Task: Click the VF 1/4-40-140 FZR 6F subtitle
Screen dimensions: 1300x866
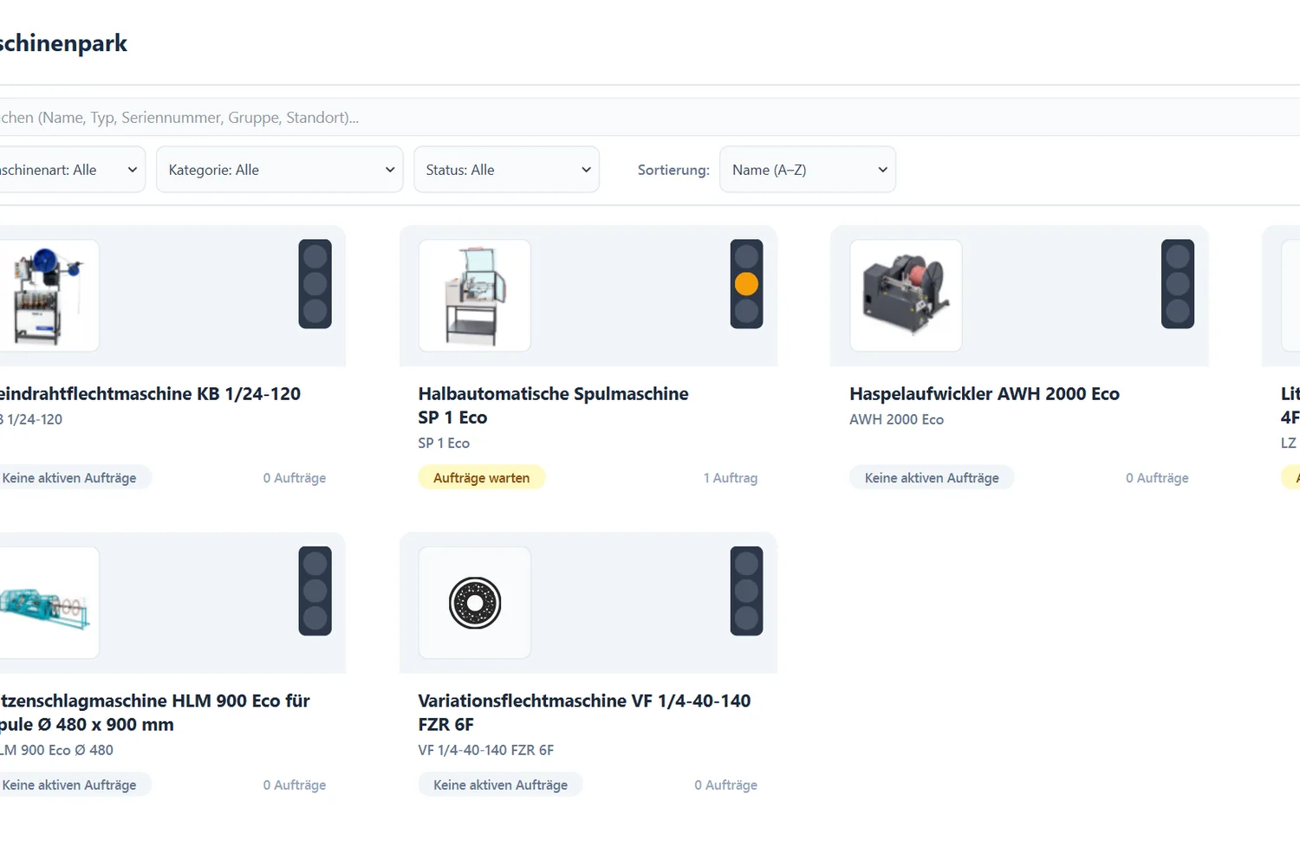Action: point(486,750)
